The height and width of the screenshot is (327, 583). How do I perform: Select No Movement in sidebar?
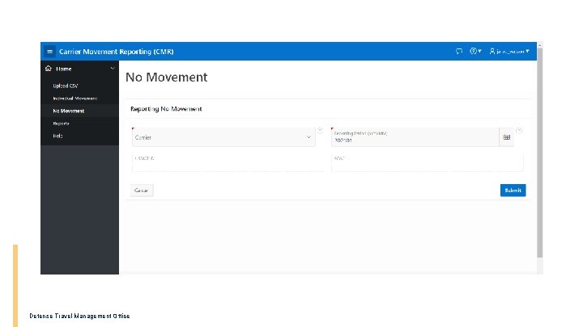tap(68, 111)
